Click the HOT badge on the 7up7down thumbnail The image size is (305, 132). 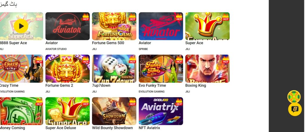click(133, 59)
